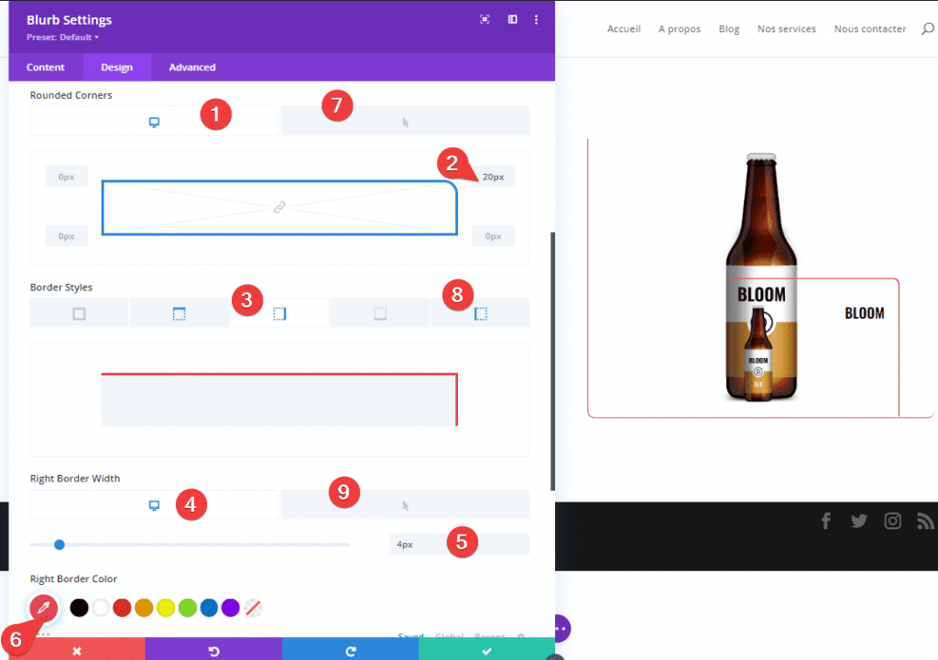Open the Right Border Color eyedropper picker
Viewport: 938px width, 660px height.
44,609
